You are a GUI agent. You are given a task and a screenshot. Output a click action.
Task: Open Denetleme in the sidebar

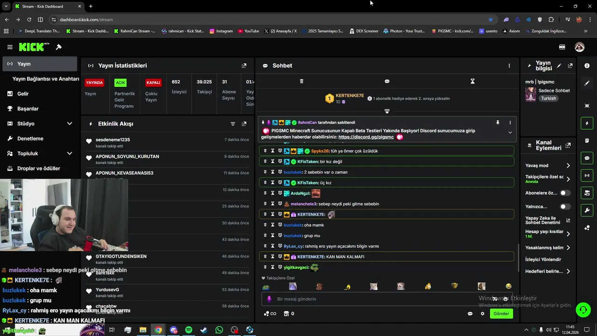pos(40,139)
